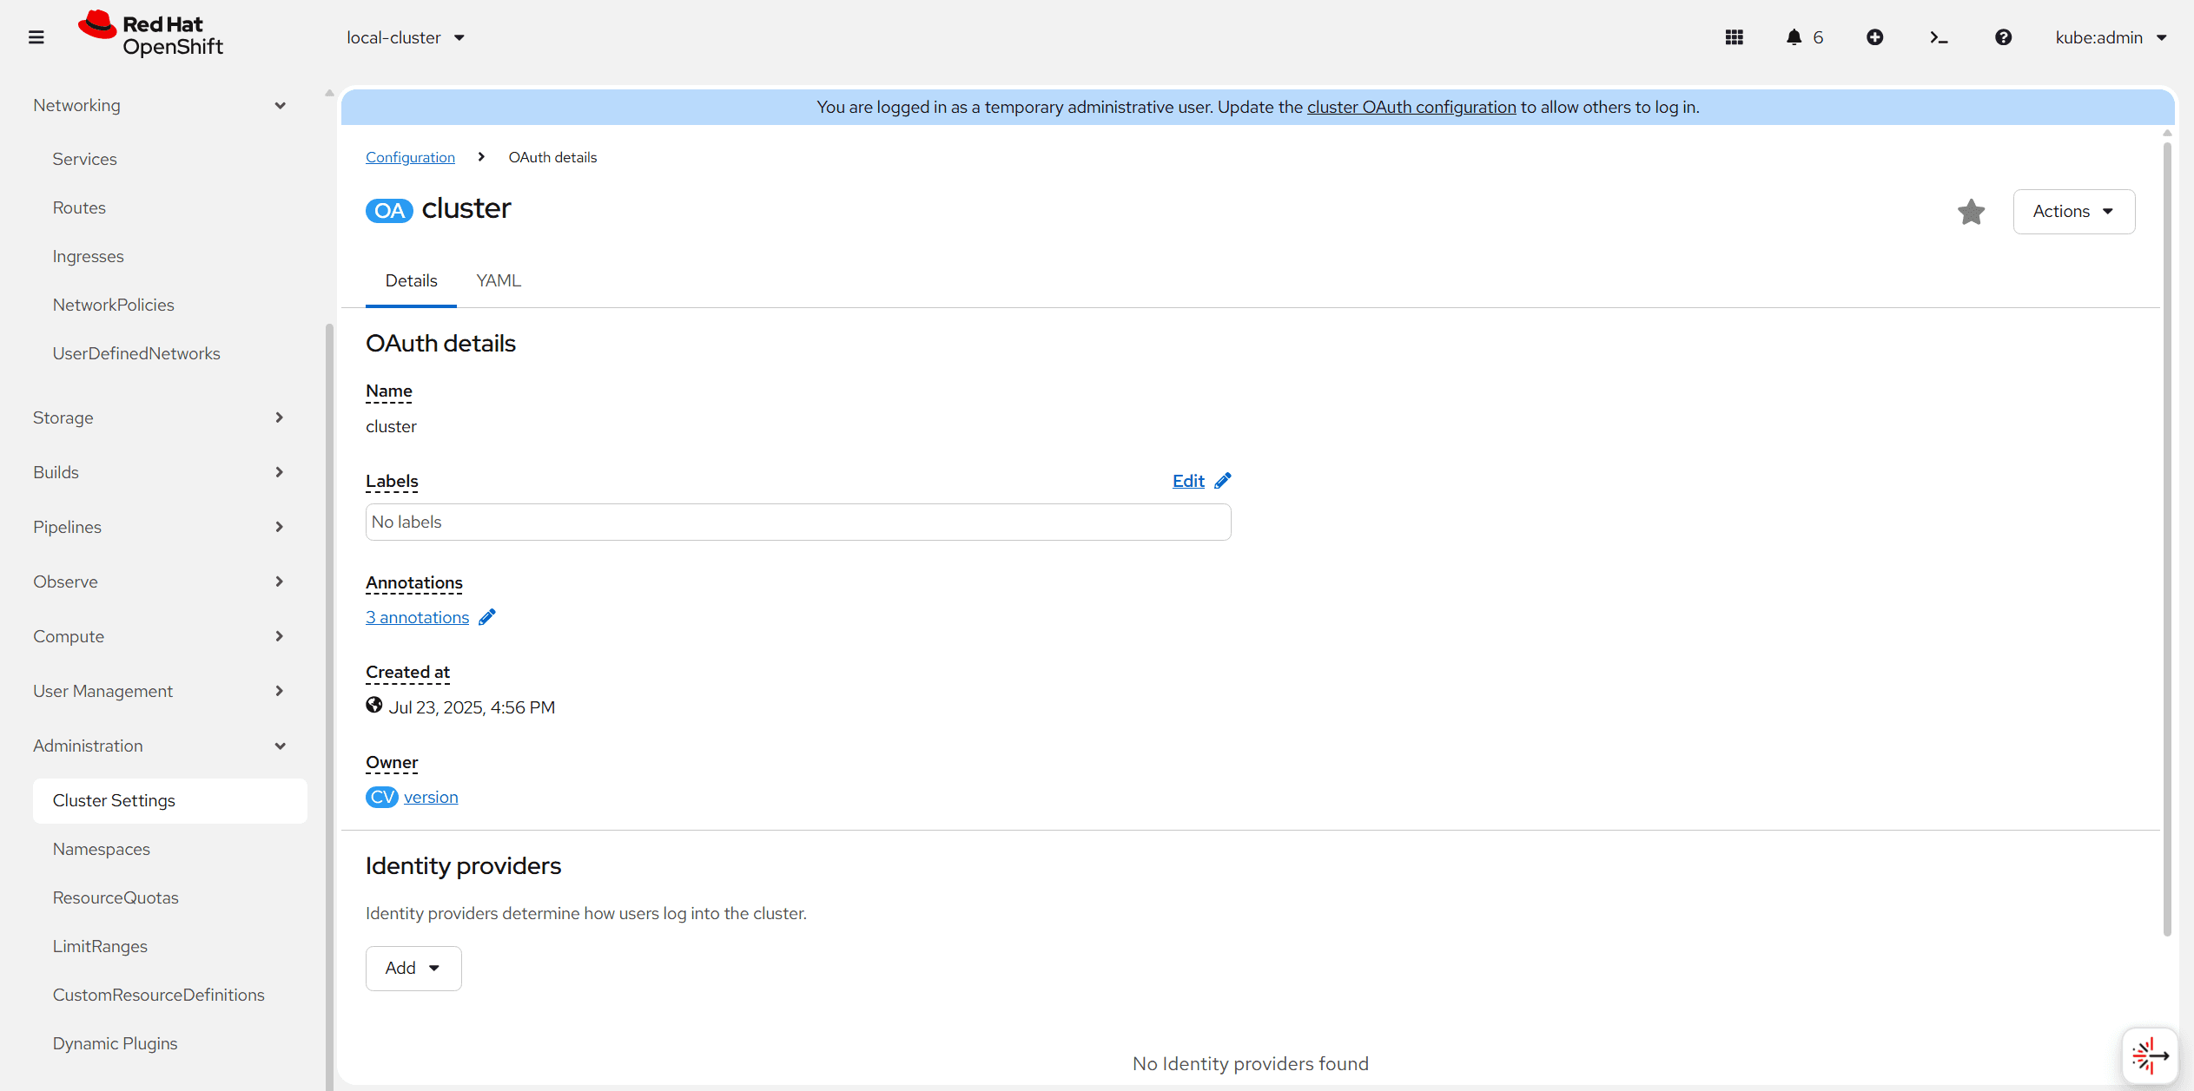Switch to the YAML tab
2194x1091 pixels.
click(x=499, y=281)
